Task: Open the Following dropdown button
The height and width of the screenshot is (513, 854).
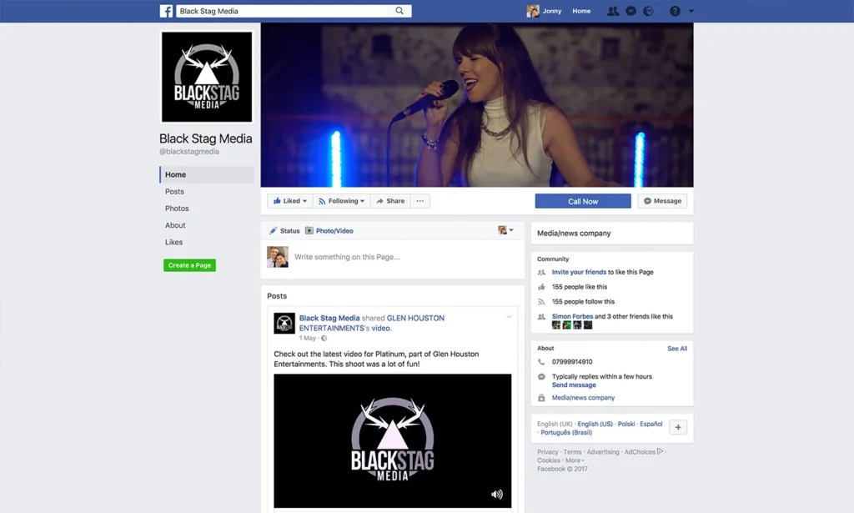Action: pos(341,201)
